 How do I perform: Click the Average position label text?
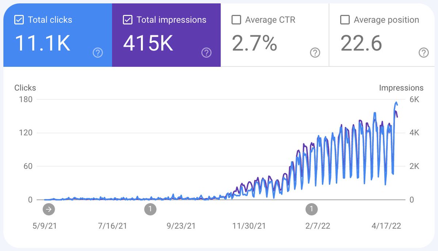[387, 20]
